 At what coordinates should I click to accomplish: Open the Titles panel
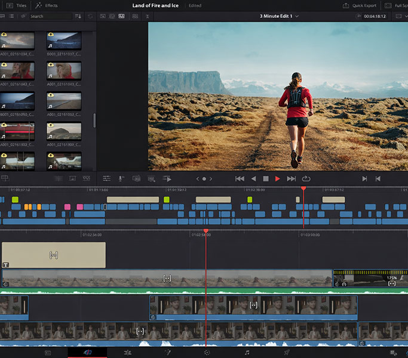tap(16, 5)
